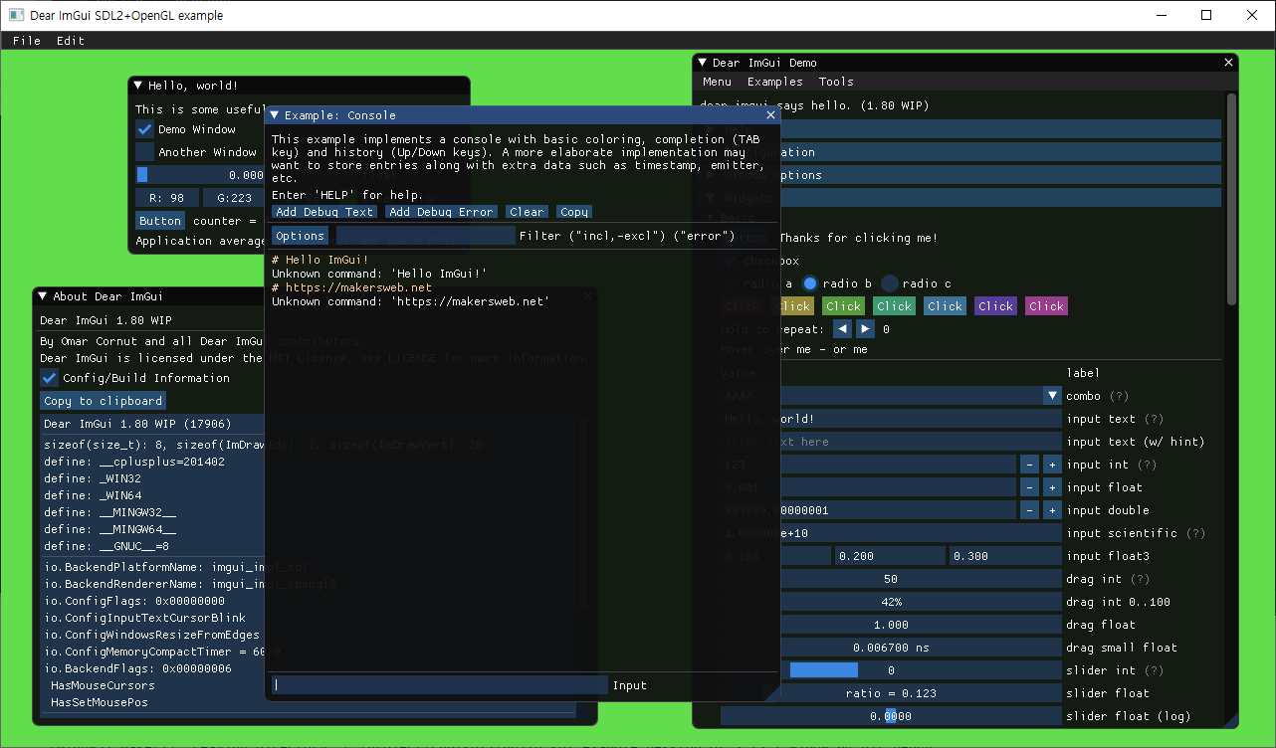Click the plus stepper on input int
The image size is (1276, 748).
1052,464
